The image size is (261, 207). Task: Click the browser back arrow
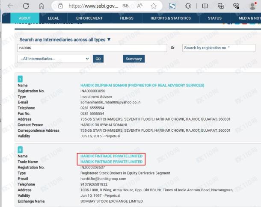(x=10, y=6)
